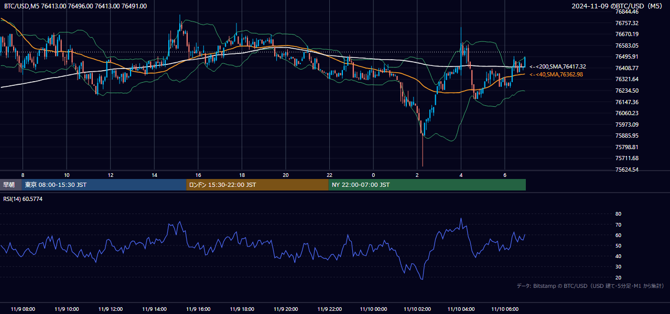The width and height of the screenshot is (670, 314).
Task: Click hour tick 0 below the price chart
Action: pyautogui.click(x=373, y=174)
